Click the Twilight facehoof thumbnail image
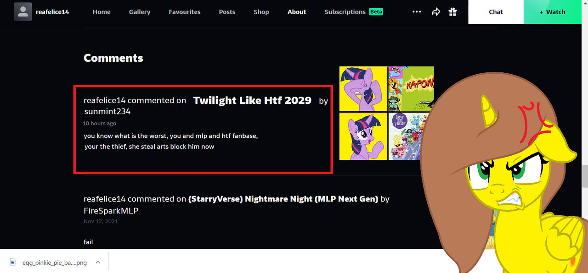Image resolution: width=588 pixels, height=273 pixels. tap(363, 88)
